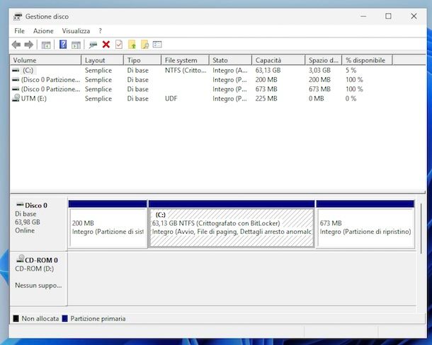Click the folder with green arrow icon
The width and height of the screenshot is (432, 345).
(x=132, y=45)
